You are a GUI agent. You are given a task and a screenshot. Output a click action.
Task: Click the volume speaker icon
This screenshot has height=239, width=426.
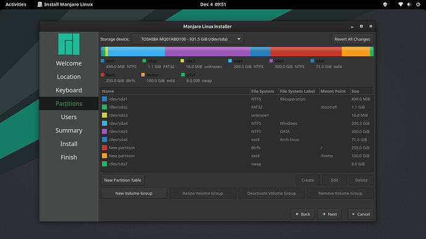point(409,4)
